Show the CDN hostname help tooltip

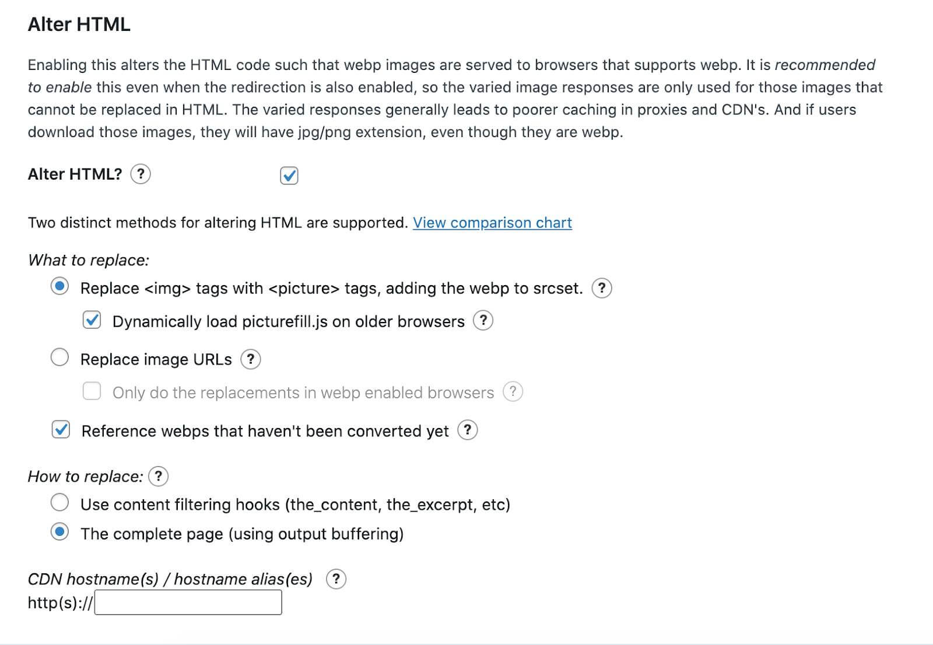coord(336,579)
